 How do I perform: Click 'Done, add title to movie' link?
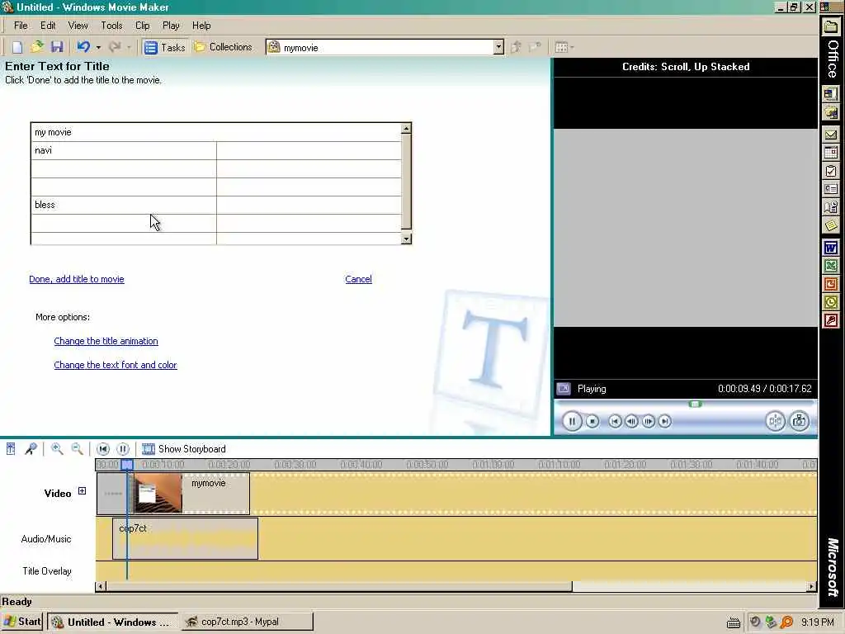pyautogui.click(x=77, y=279)
